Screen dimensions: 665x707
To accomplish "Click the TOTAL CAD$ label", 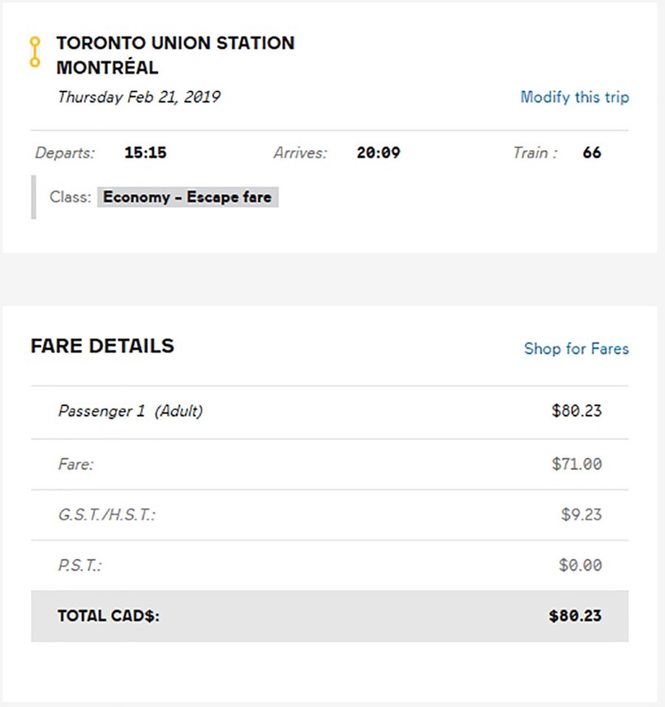I will click(x=109, y=616).
